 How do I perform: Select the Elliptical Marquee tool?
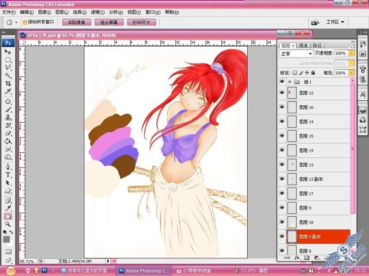point(8,60)
